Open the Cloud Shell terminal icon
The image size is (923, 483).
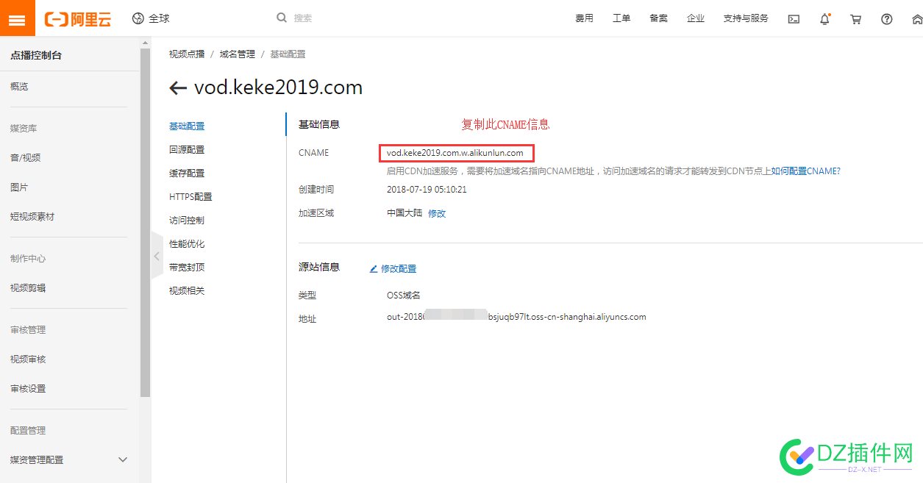[x=794, y=19]
